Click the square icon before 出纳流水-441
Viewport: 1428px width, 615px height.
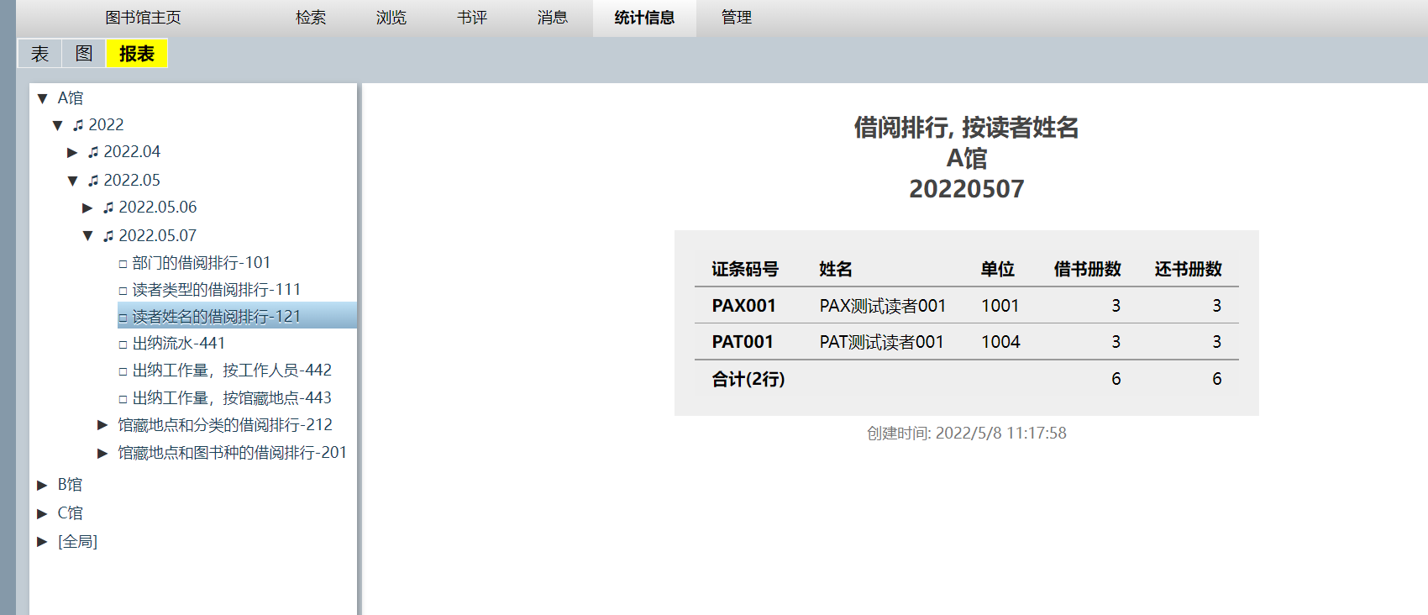pos(123,344)
